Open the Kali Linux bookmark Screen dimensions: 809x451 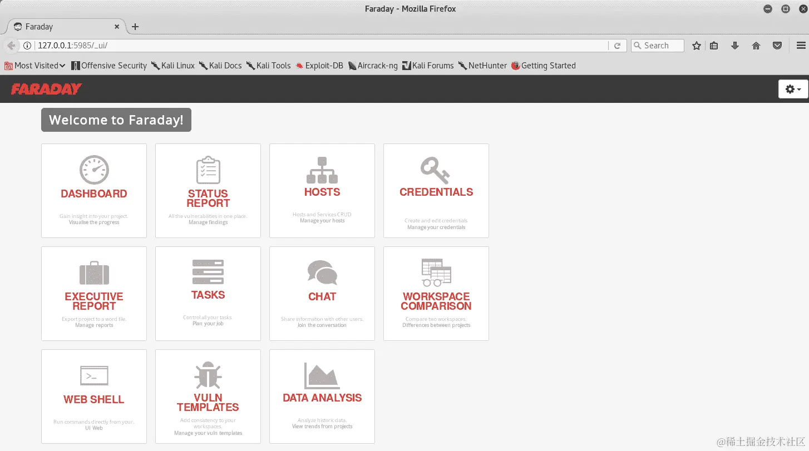click(173, 66)
